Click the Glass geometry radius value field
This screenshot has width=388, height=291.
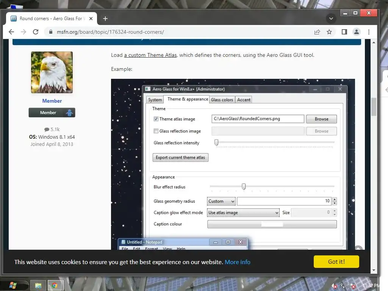(284, 201)
